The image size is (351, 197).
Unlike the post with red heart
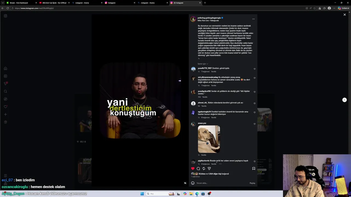click(193, 169)
